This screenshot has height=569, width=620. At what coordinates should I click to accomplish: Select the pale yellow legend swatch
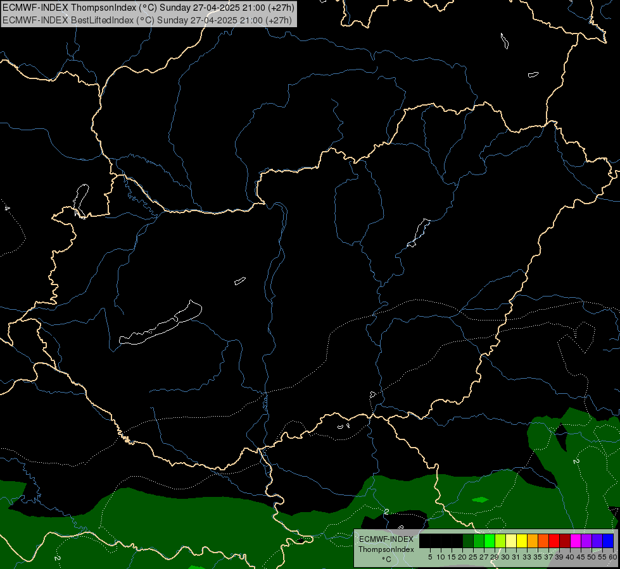tap(511, 541)
